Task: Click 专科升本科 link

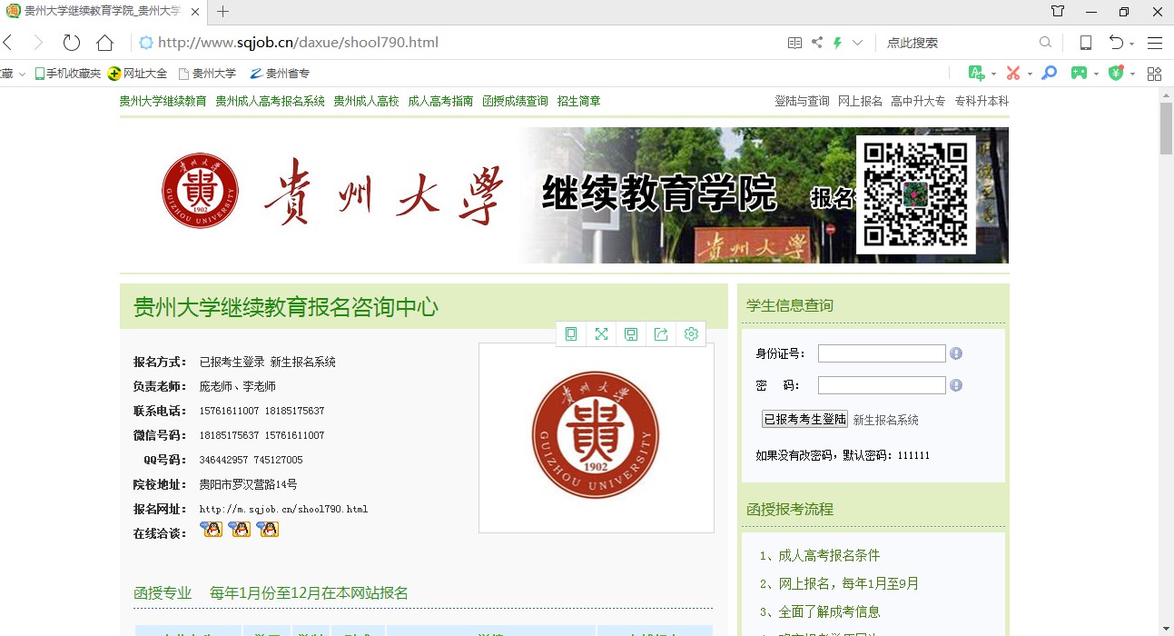Action: [982, 101]
